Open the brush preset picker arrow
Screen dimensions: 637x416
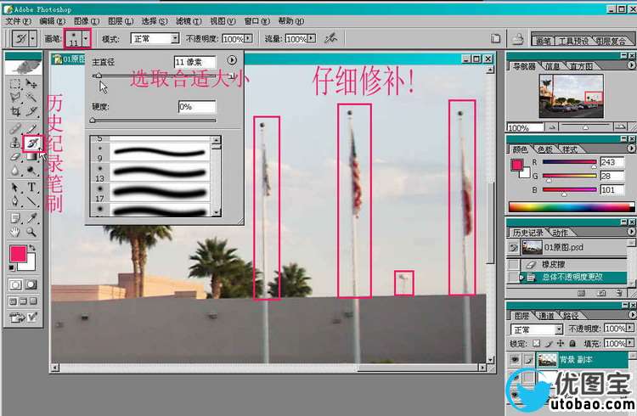click(86, 39)
